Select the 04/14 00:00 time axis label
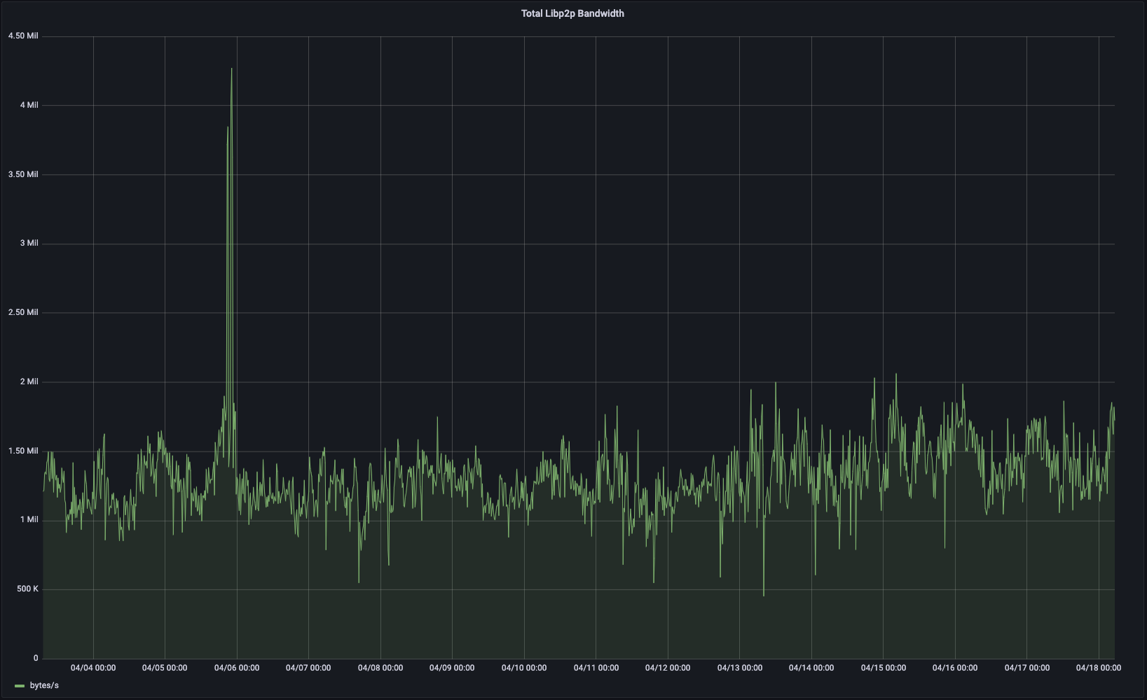Image resolution: width=1147 pixels, height=700 pixels. 811,668
